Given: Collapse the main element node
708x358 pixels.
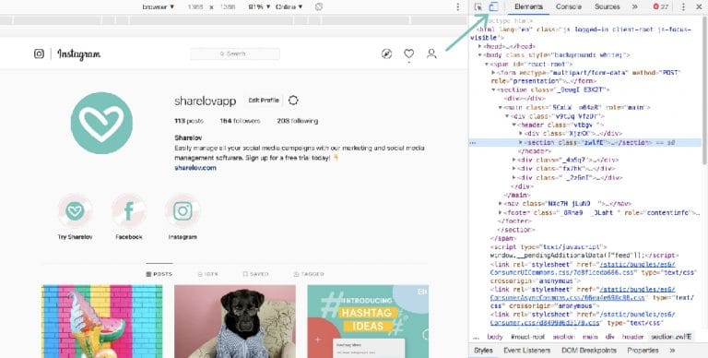Looking at the screenshot, I should [x=501, y=108].
